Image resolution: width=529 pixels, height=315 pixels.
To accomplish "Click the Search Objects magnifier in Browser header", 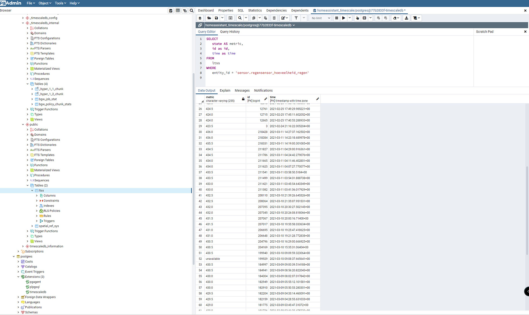I will click(192, 11).
